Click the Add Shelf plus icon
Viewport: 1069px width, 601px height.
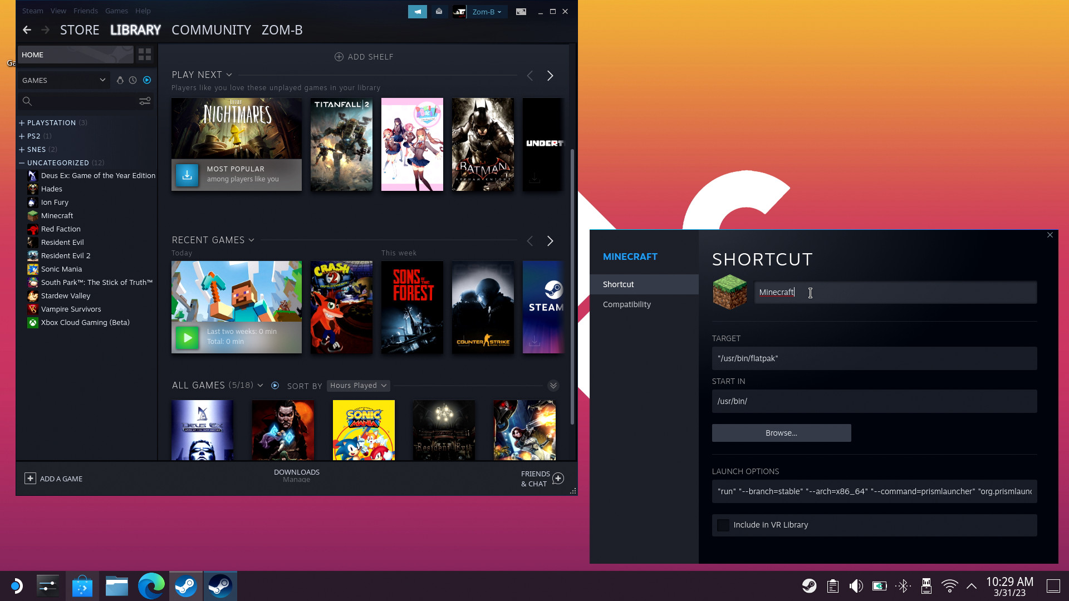339,57
